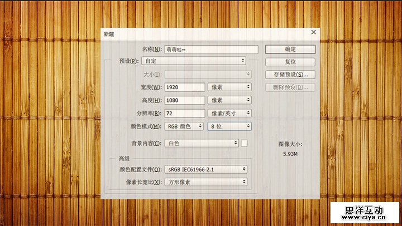402x226 pixels.
Task: Click the 确定 button
Action: [x=290, y=50]
